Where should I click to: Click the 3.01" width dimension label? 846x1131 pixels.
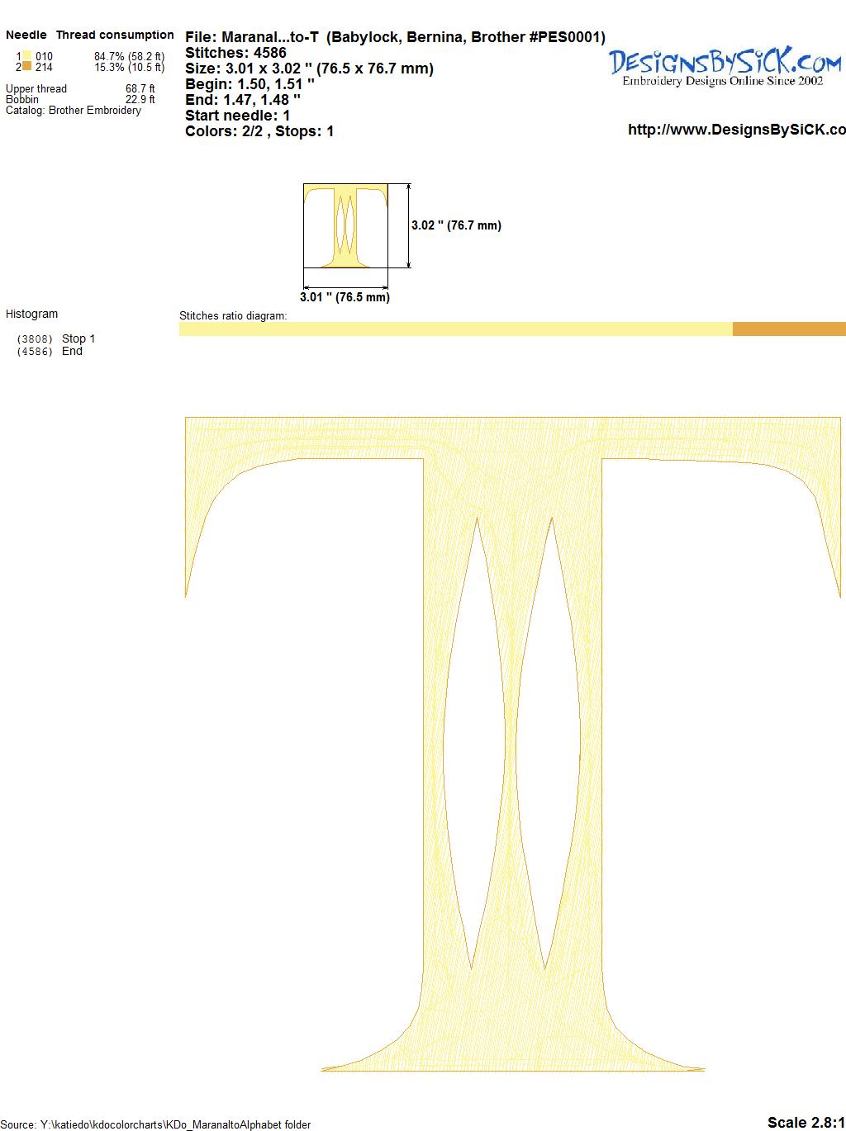[x=345, y=296]
